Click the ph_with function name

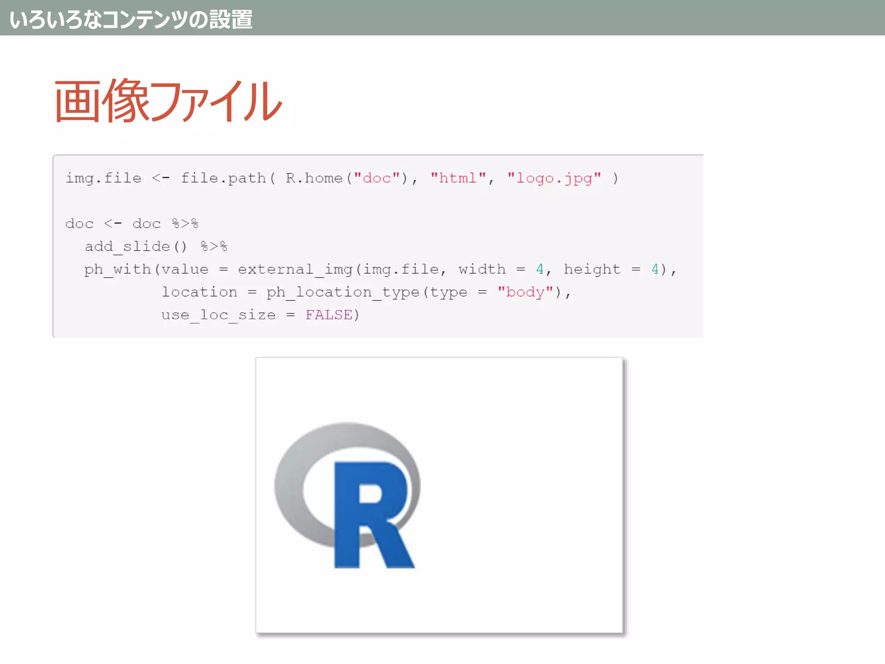click(118, 269)
